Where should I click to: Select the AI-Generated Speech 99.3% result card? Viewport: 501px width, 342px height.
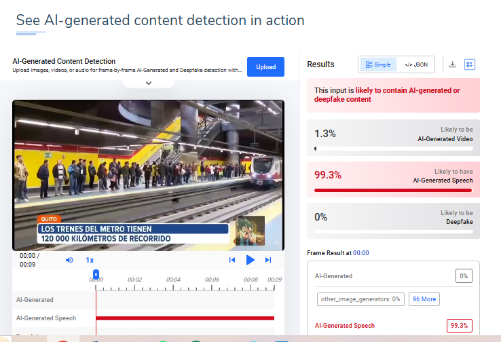pyautogui.click(x=393, y=180)
